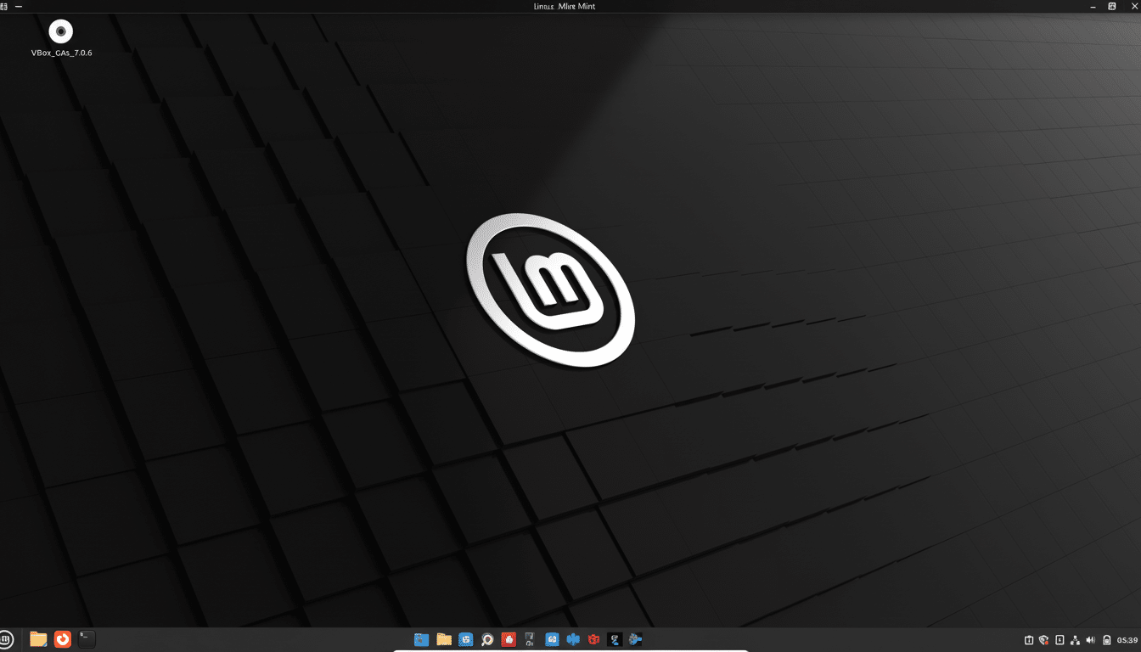Image resolution: width=1141 pixels, height=652 pixels.
Task: Open the clipboard manager in the system tray
Action: pyautogui.click(x=1028, y=639)
